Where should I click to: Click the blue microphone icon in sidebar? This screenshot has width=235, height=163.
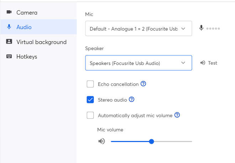[9, 27]
